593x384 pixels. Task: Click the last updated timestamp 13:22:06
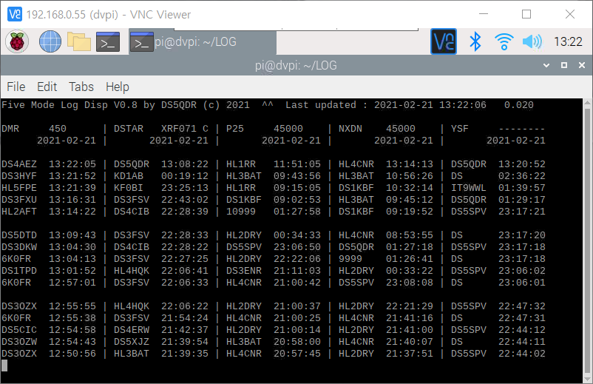pos(463,105)
